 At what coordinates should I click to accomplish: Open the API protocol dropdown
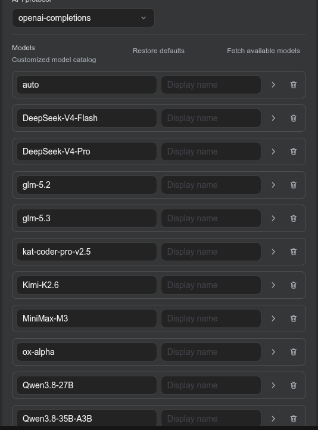[83, 18]
